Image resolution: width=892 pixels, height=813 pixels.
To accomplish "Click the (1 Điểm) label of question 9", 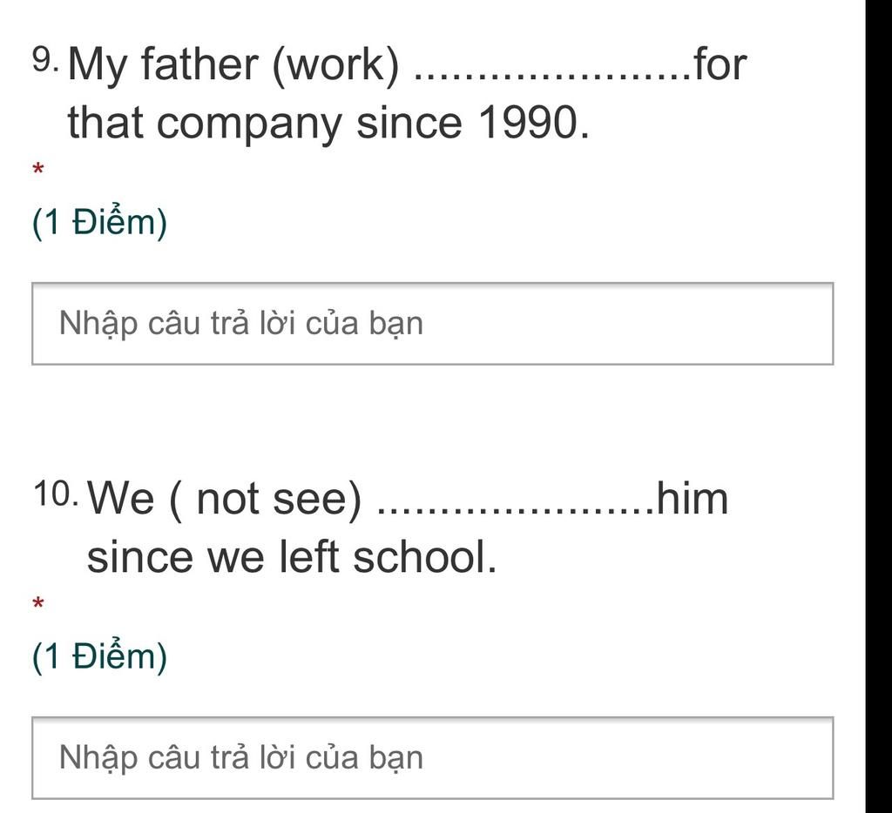I will tap(100, 222).
